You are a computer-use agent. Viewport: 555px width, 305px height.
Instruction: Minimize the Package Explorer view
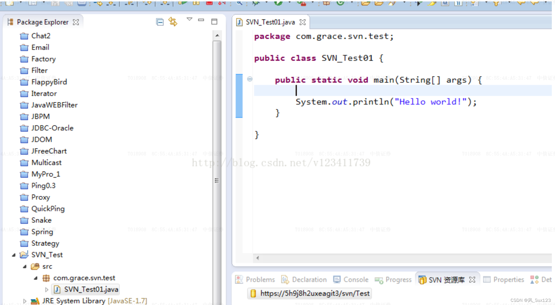click(x=201, y=20)
